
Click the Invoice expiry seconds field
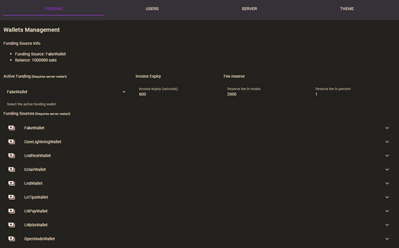click(x=176, y=92)
